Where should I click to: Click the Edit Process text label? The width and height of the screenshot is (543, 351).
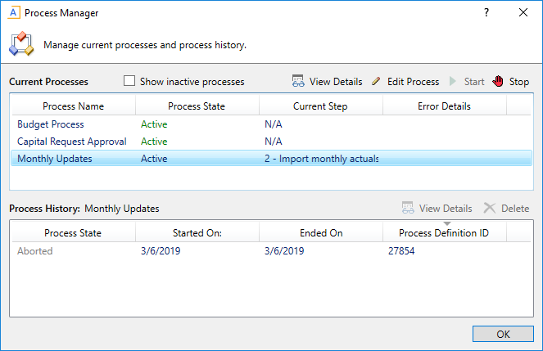coord(413,82)
